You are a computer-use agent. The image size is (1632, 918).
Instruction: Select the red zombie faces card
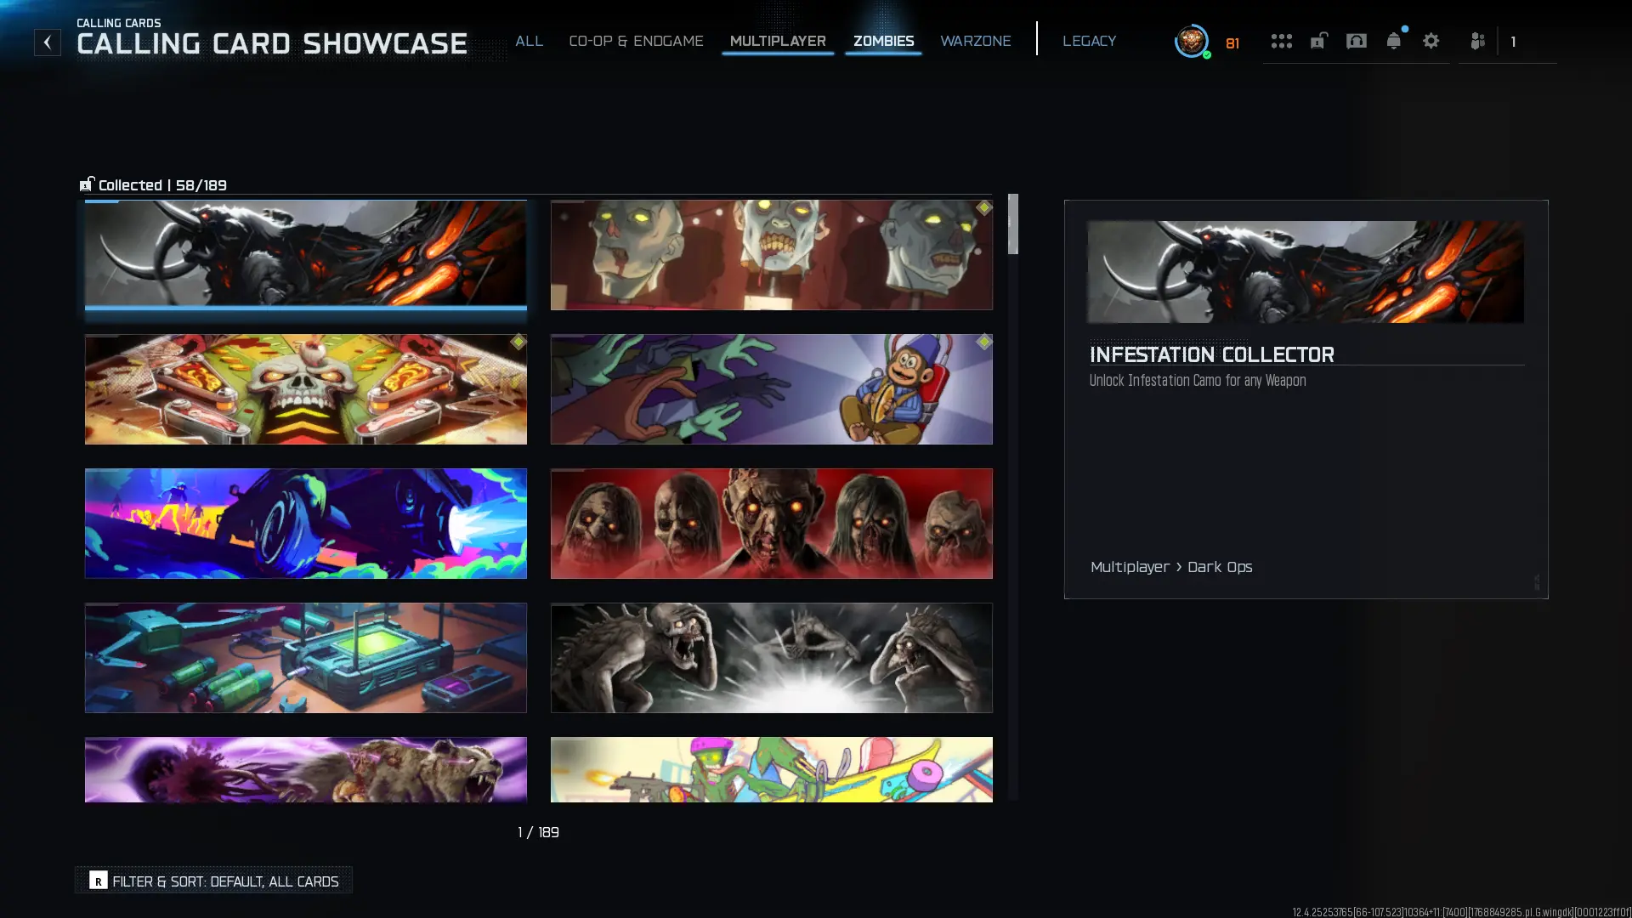[771, 524]
